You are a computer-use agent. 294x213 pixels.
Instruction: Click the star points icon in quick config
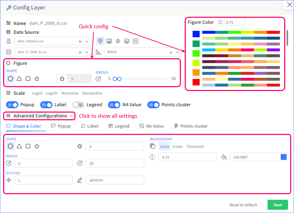pyautogui.click(x=62, y=79)
